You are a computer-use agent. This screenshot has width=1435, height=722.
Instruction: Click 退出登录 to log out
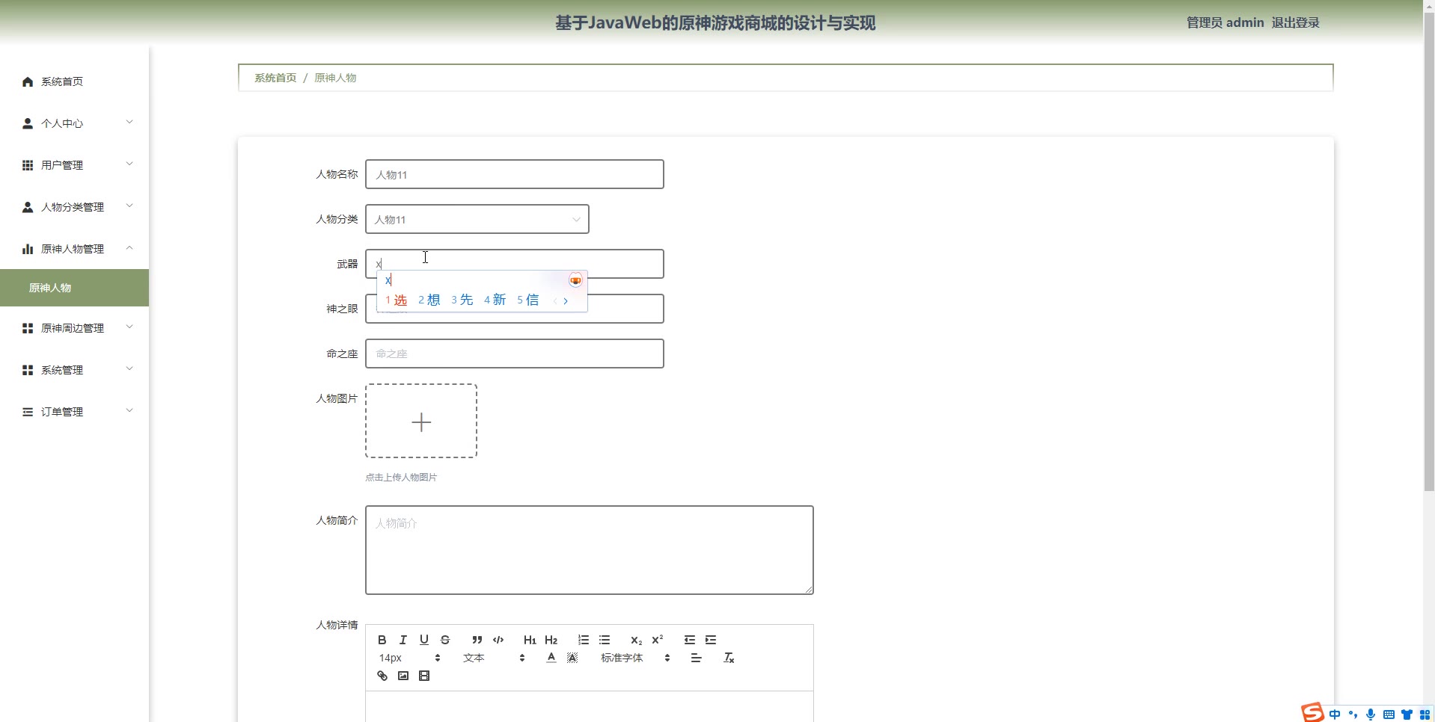coord(1295,22)
